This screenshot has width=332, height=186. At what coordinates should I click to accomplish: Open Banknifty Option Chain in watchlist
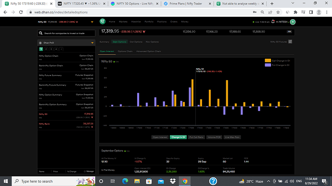click(66, 67)
